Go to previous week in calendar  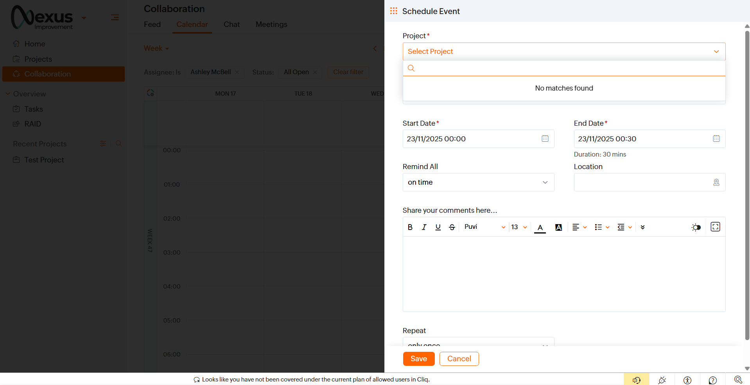[x=375, y=48]
